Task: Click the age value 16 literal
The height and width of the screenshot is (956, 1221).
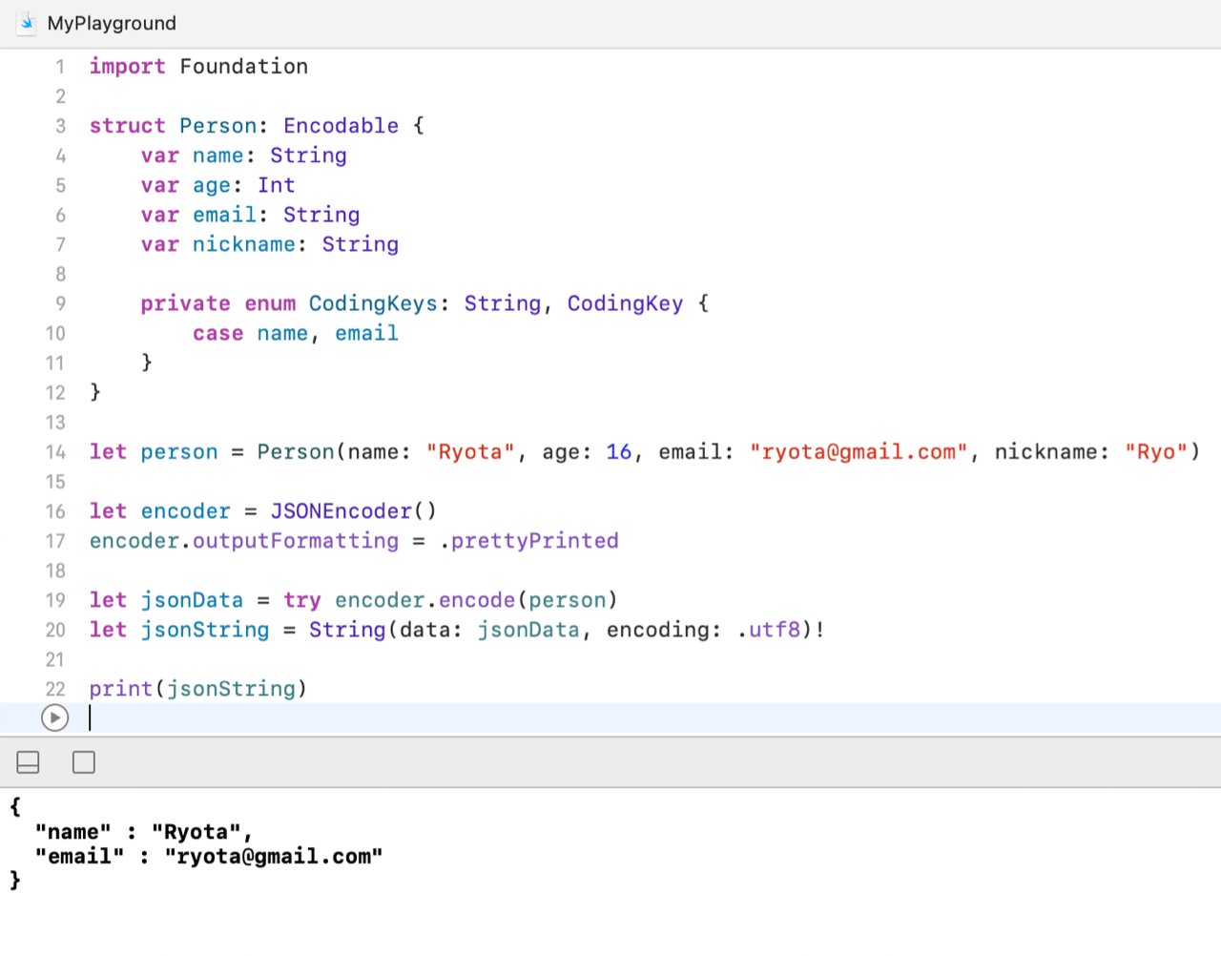Action: click(x=618, y=452)
